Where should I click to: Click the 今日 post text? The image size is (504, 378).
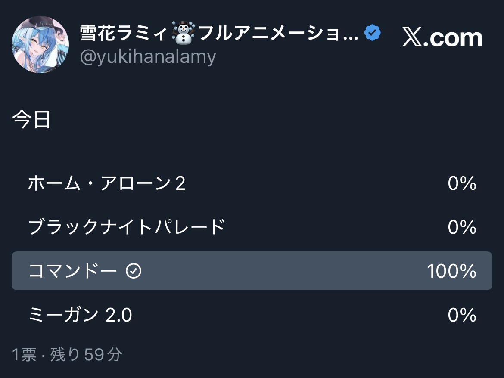coord(32,120)
